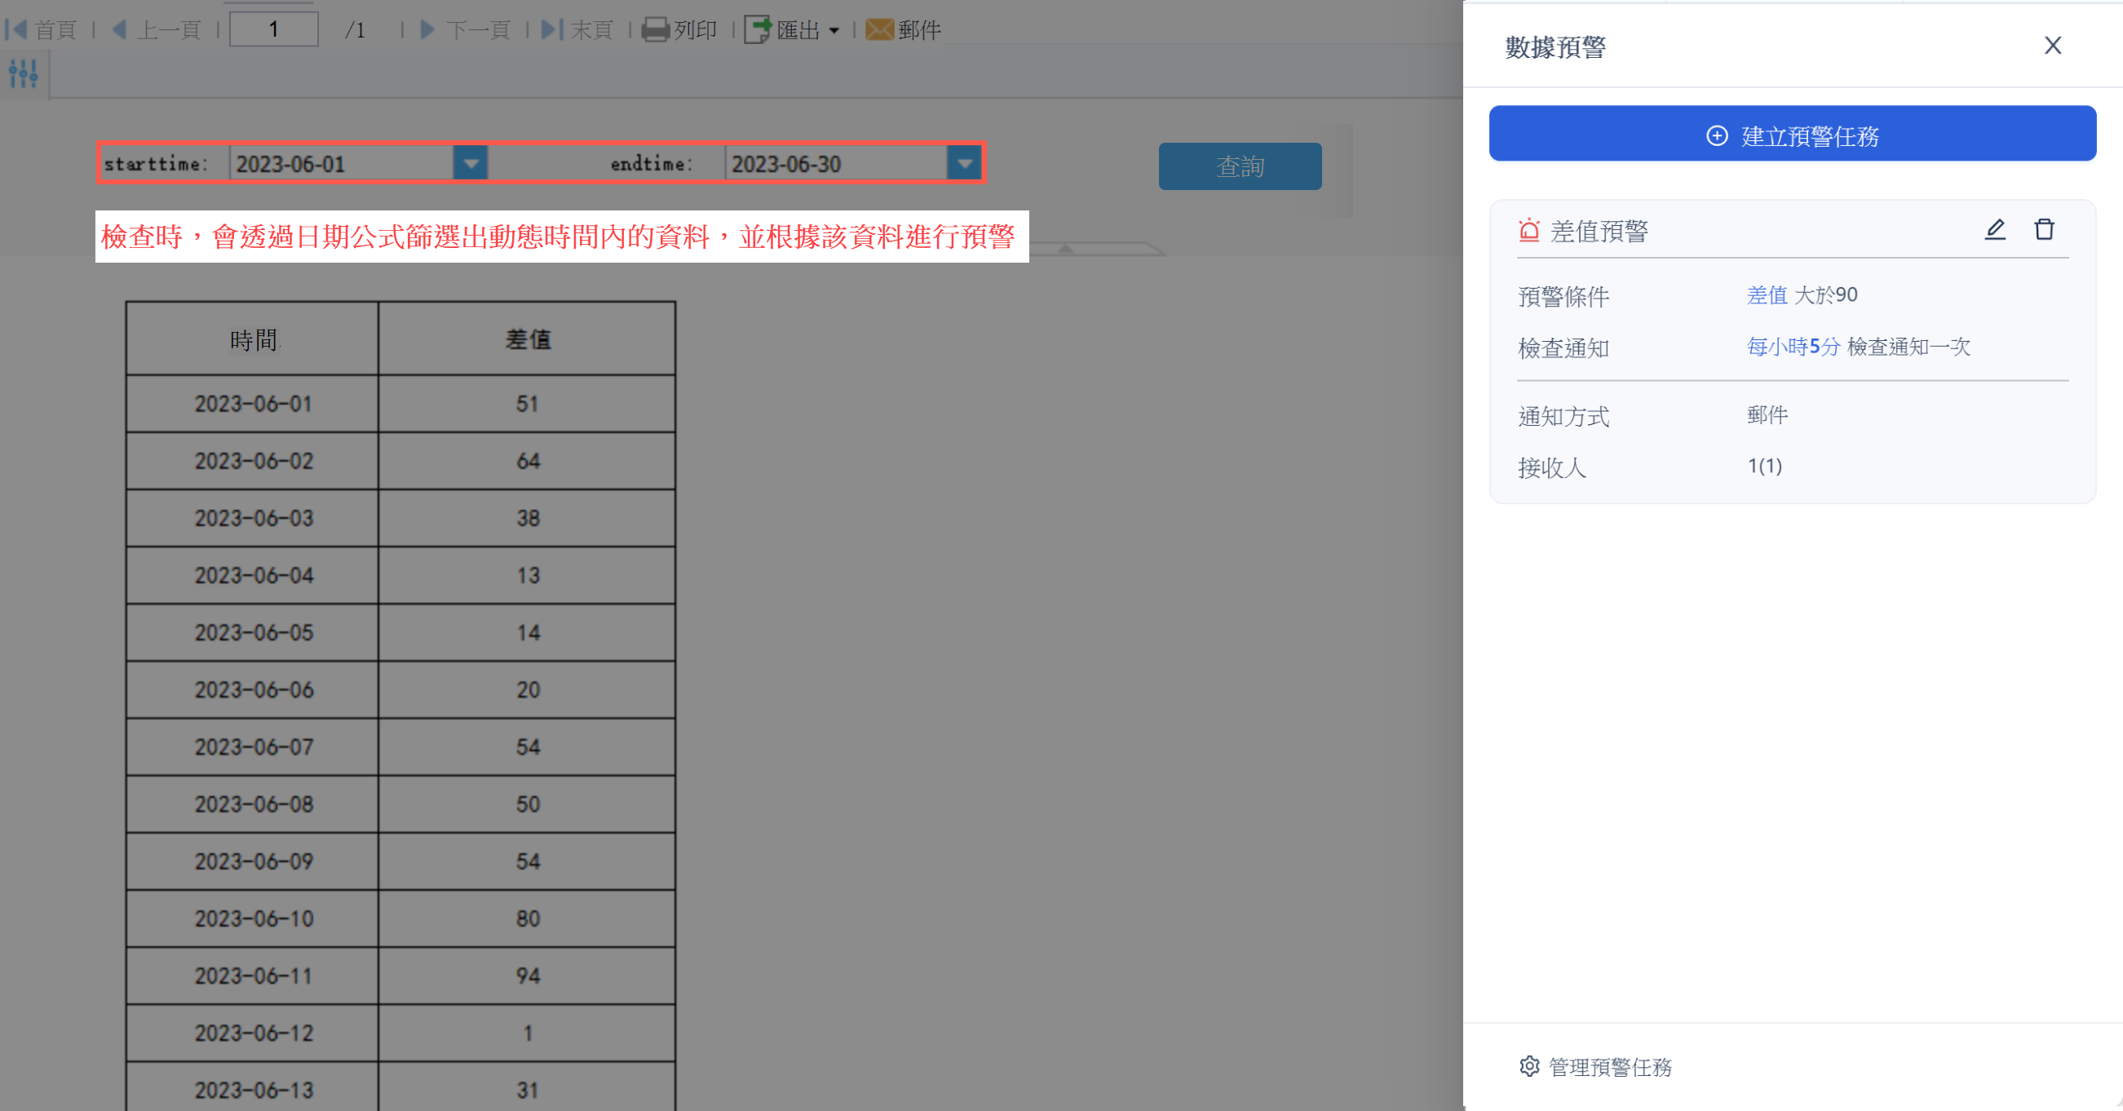Image resolution: width=2123 pixels, height=1111 pixels.
Task: Select the 2023-06-08 date cell
Action: 252,803
